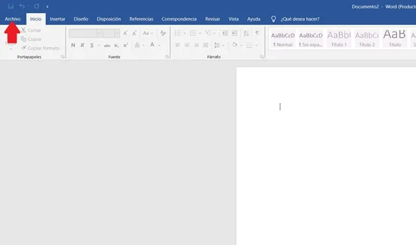Click the numbered list icon
Image resolution: width=416 pixels, height=245 pixels.
(x=193, y=33)
